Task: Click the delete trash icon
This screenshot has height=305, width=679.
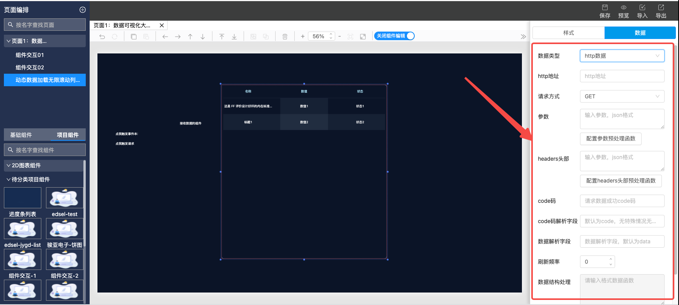Action: [x=285, y=37]
